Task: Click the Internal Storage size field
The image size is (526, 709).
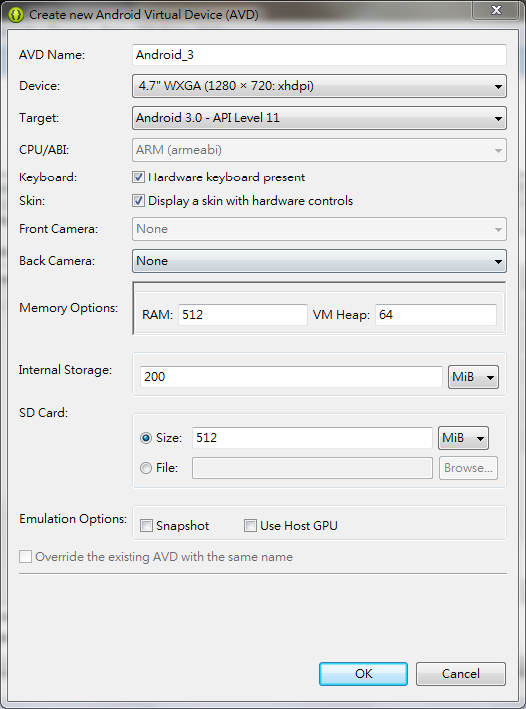Action: [292, 377]
